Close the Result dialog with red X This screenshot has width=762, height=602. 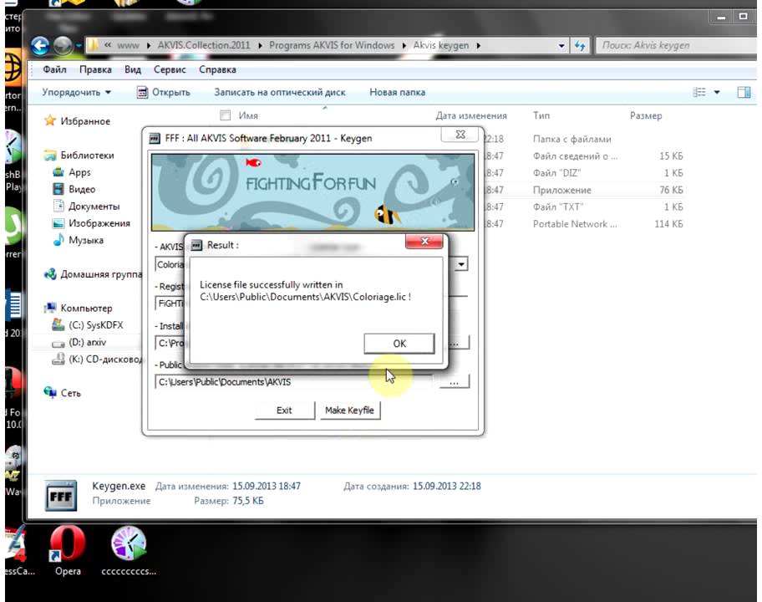[x=424, y=242]
